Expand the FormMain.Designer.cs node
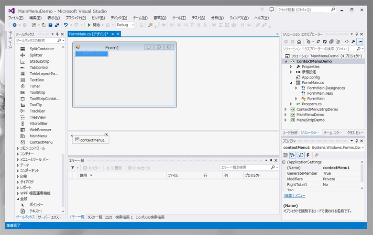Image resolution: width=373 pixels, height=235 pixels. click(296, 88)
